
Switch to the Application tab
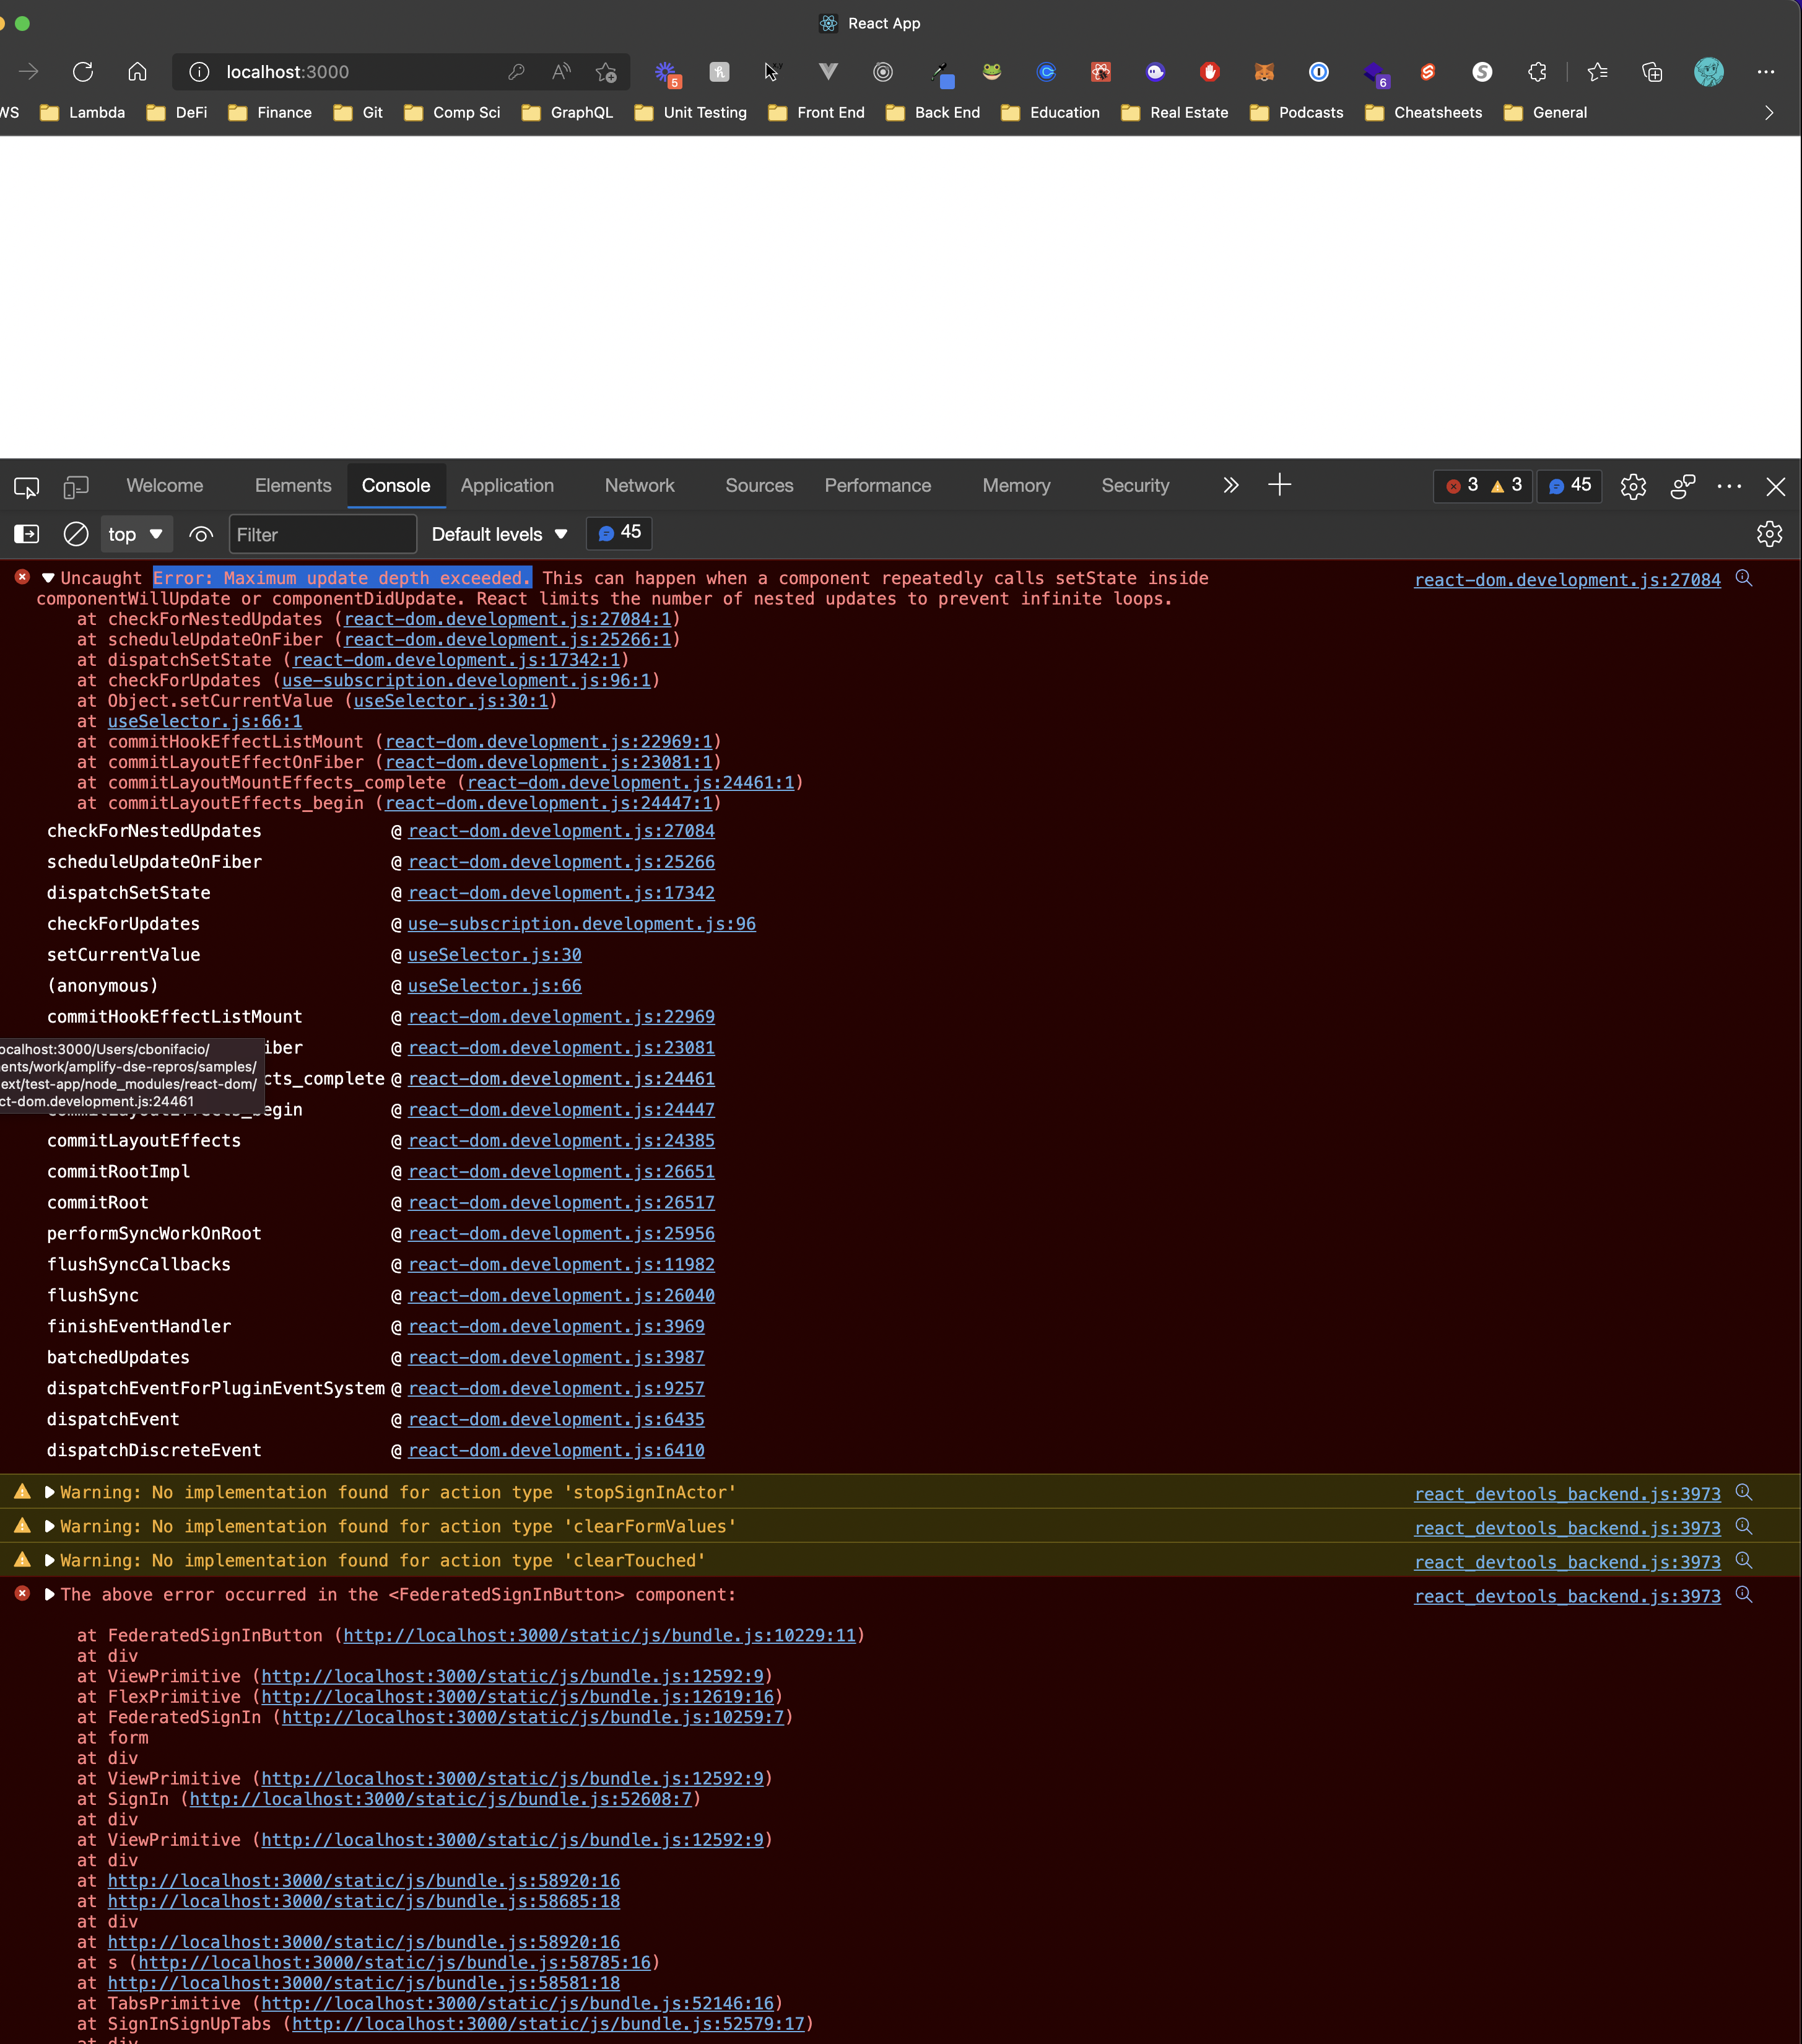[x=507, y=486]
